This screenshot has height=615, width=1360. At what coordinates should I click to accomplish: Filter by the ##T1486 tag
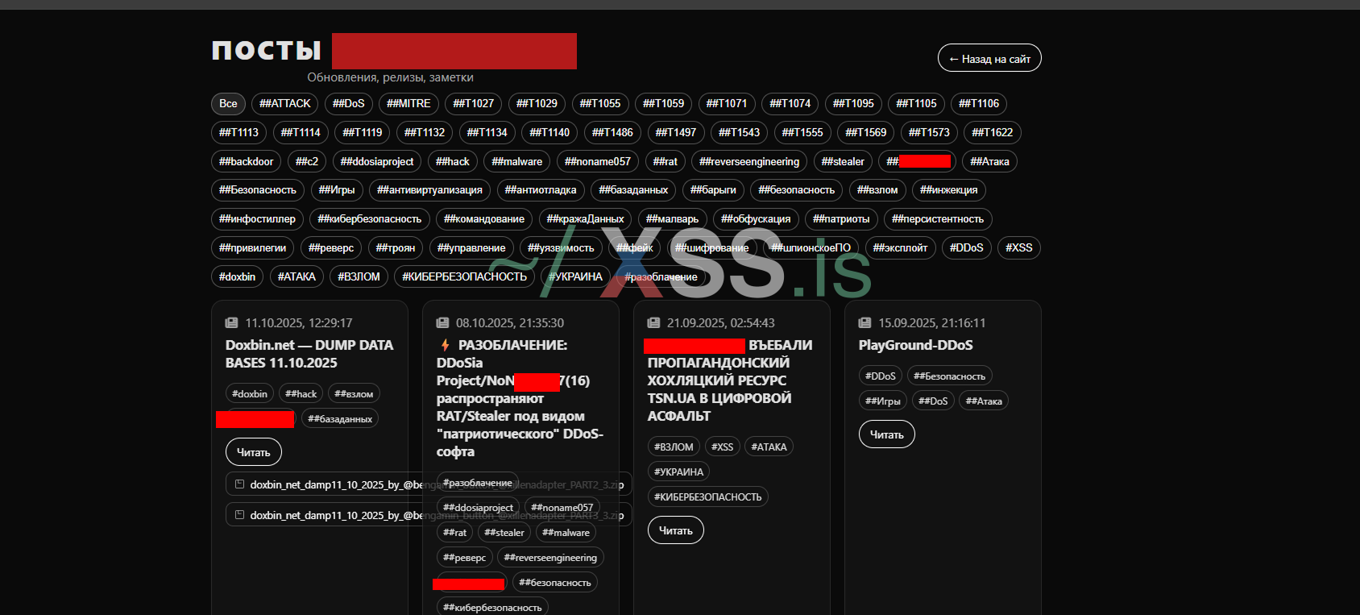[612, 132]
